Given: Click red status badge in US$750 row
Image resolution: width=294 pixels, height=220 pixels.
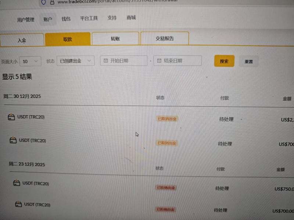Looking at the screenshot, I should pos(166,187).
